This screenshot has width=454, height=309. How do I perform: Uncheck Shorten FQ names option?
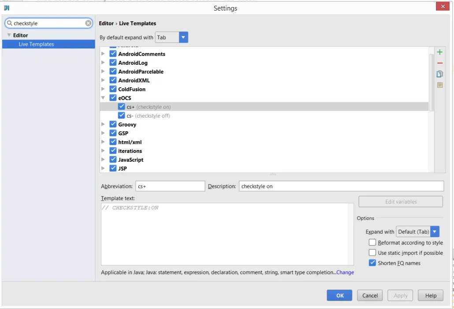click(372, 263)
